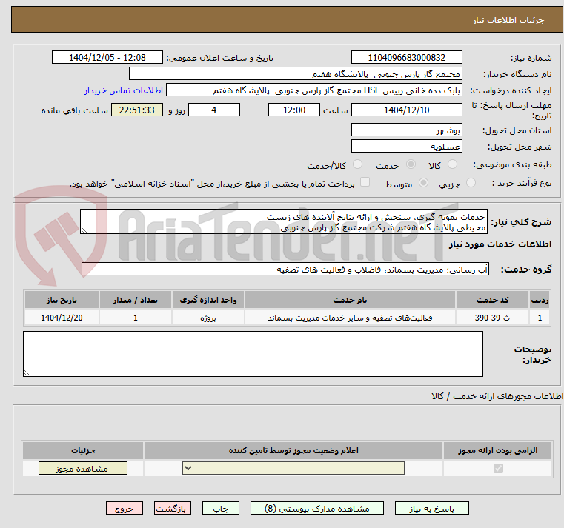This screenshot has height=528, width=564.
Task: Click the جزئیات column header
Action: point(83,450)
